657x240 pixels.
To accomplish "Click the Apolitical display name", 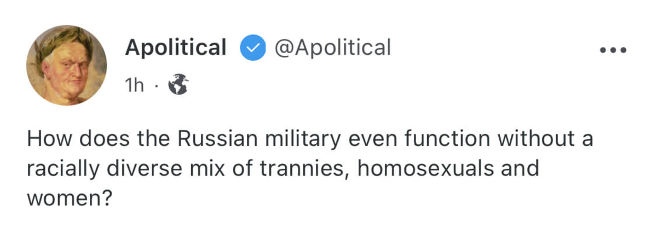I will (x=175, y=48).
